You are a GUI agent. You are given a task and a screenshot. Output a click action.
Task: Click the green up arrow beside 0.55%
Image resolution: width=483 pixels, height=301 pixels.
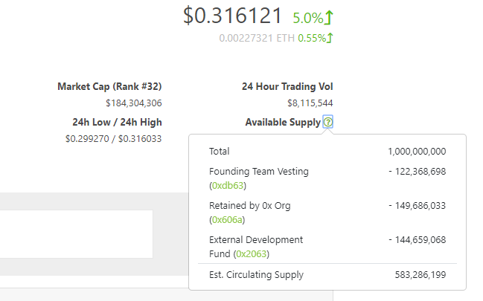(330, 38)
